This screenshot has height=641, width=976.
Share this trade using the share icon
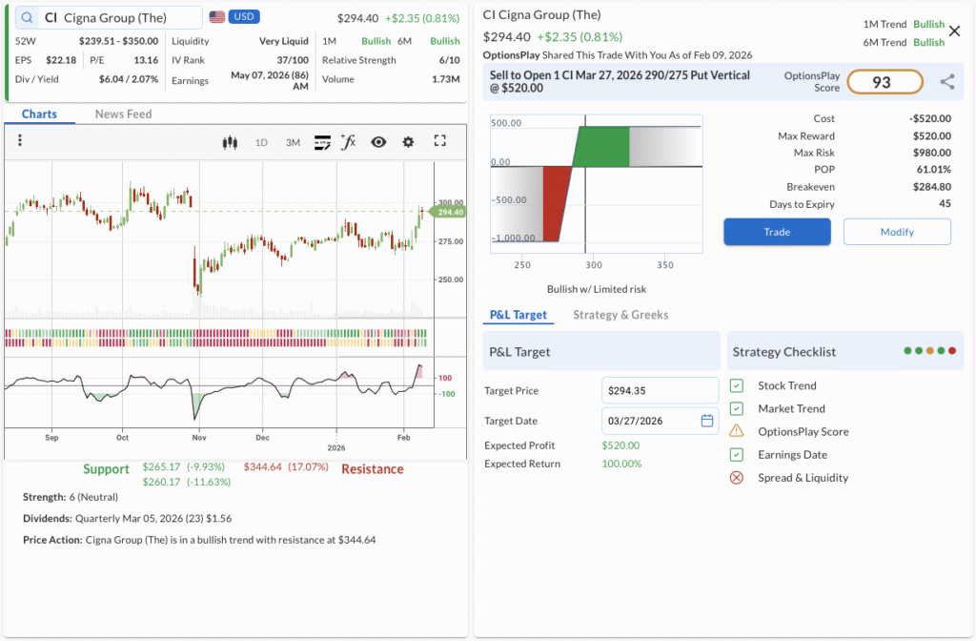[x=946, y=82]
